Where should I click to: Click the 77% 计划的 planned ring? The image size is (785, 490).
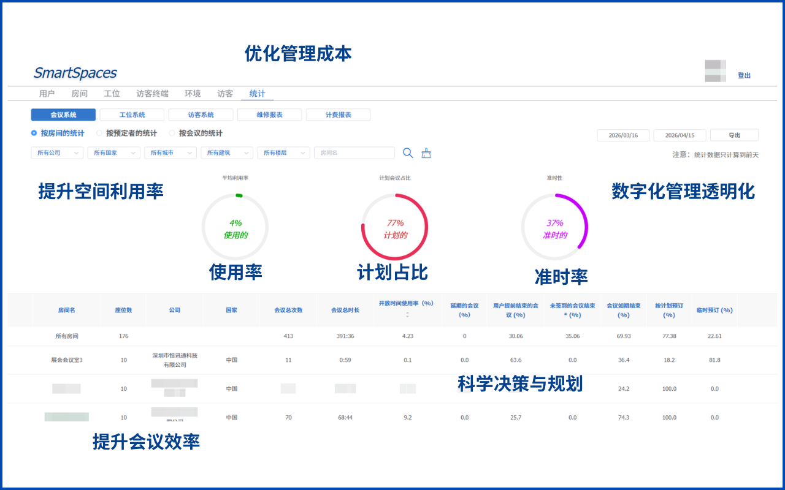(x=395, y=227)
